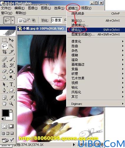The image size is (125, 148).
Task: Expand the 锐化 submenu
Action: [96, 87]
